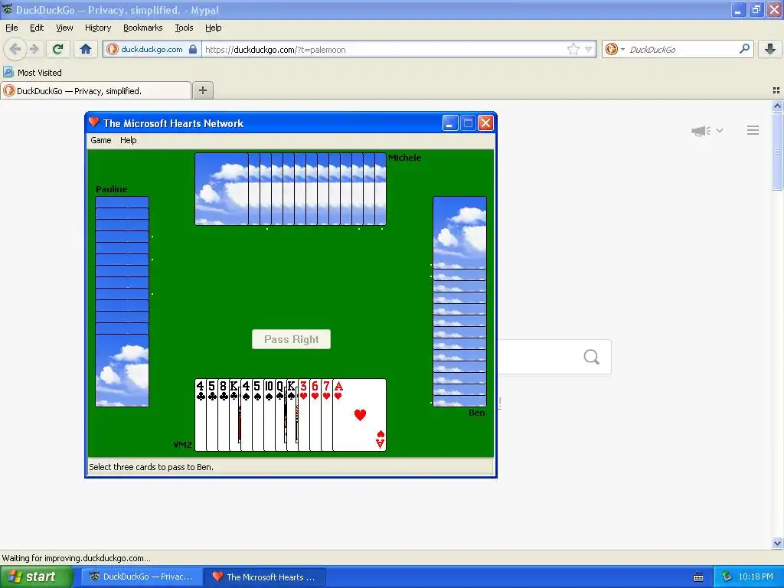This screenshot has width=784, height=588.
Task: Select the 3 of hearts card
Action: tap(303, 415)
